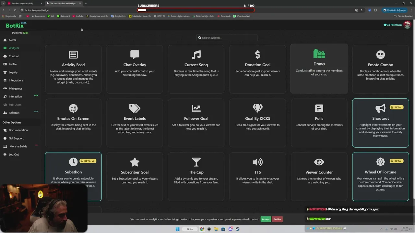Open the Follower Goal chart icon
Screen dimensions: 415x233
(x=196, y=108)
